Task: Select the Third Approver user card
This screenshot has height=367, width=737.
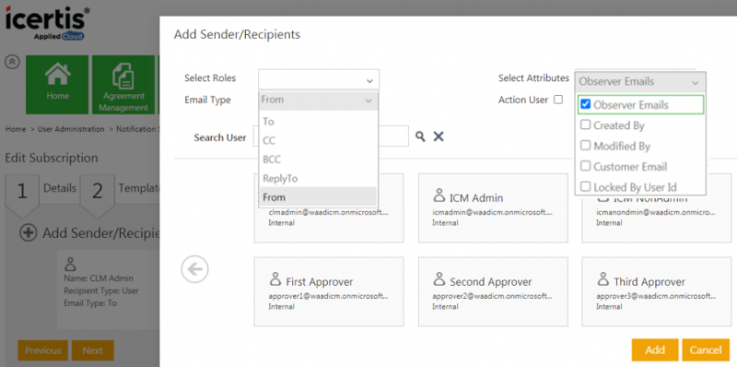Action: (x=656, y=291)
